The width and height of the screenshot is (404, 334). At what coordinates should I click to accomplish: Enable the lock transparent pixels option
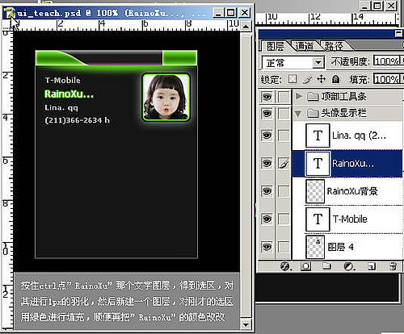pos(292,79)
